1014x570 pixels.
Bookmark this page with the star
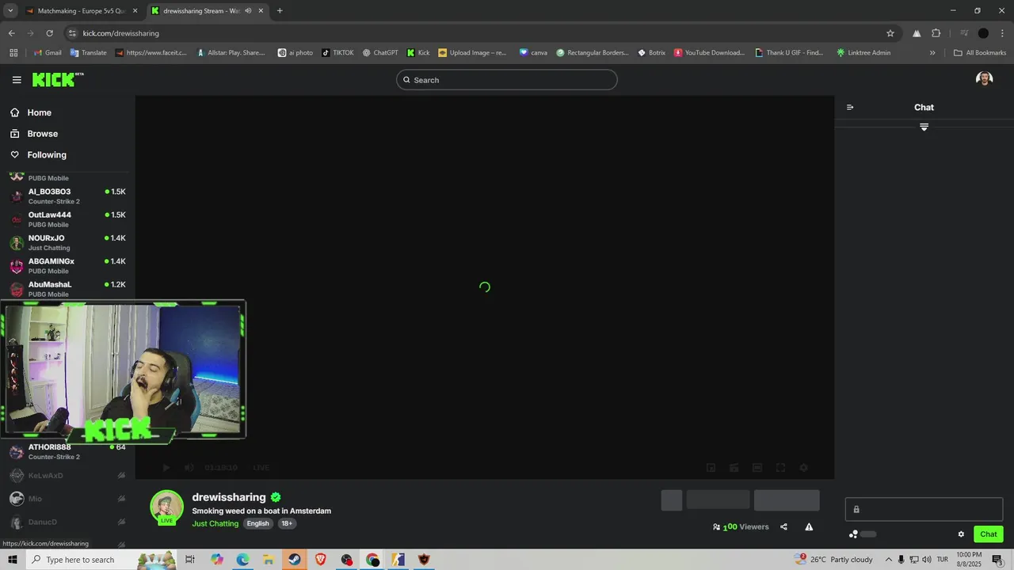890,33
